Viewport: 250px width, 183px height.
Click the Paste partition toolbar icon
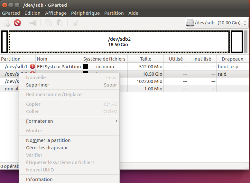coord(60,23)
